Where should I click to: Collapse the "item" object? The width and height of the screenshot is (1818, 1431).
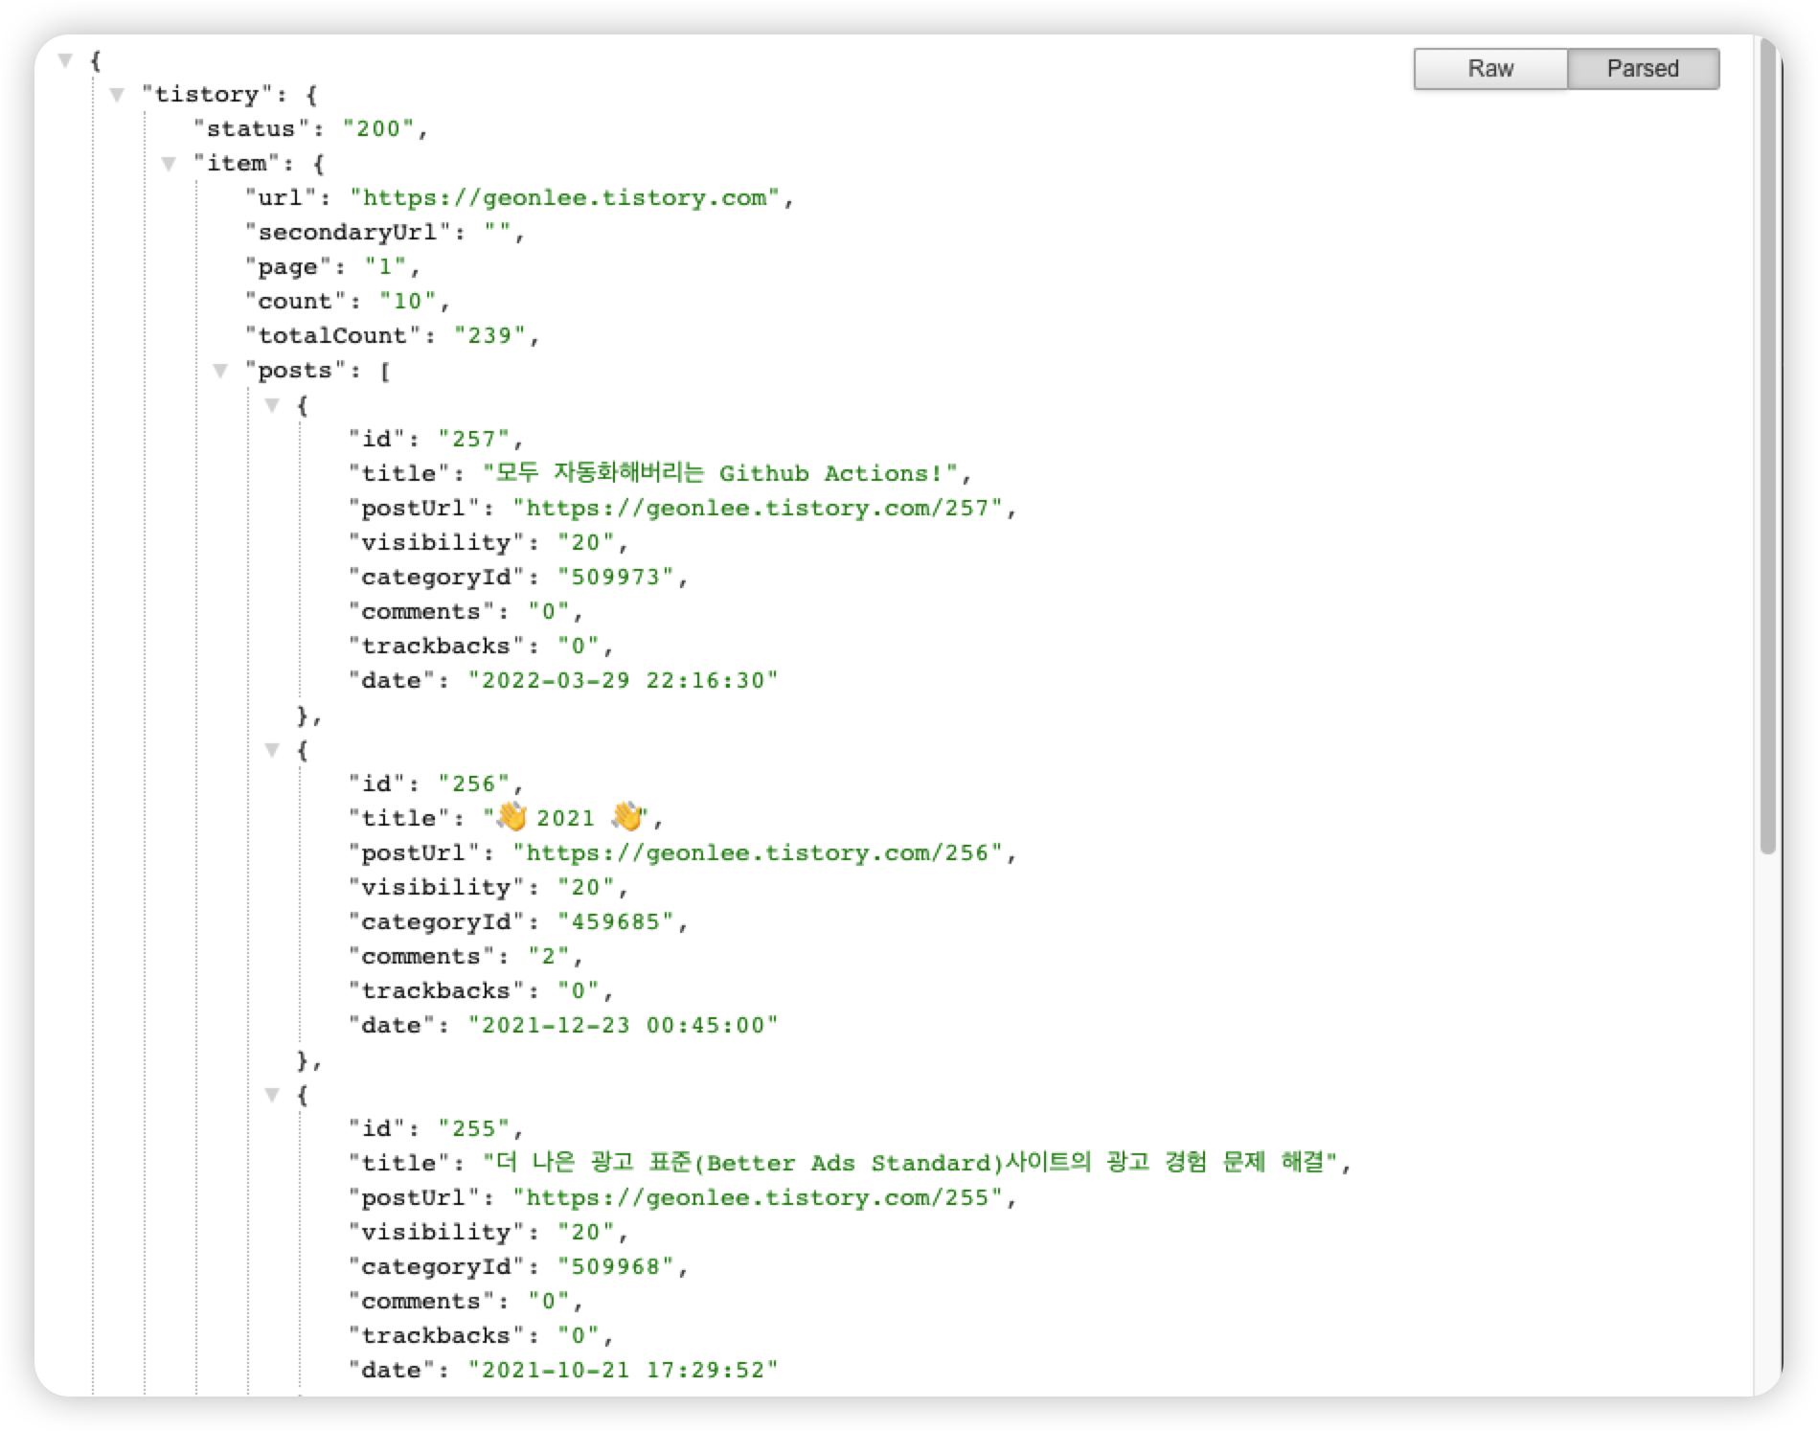tap(169, 164)
